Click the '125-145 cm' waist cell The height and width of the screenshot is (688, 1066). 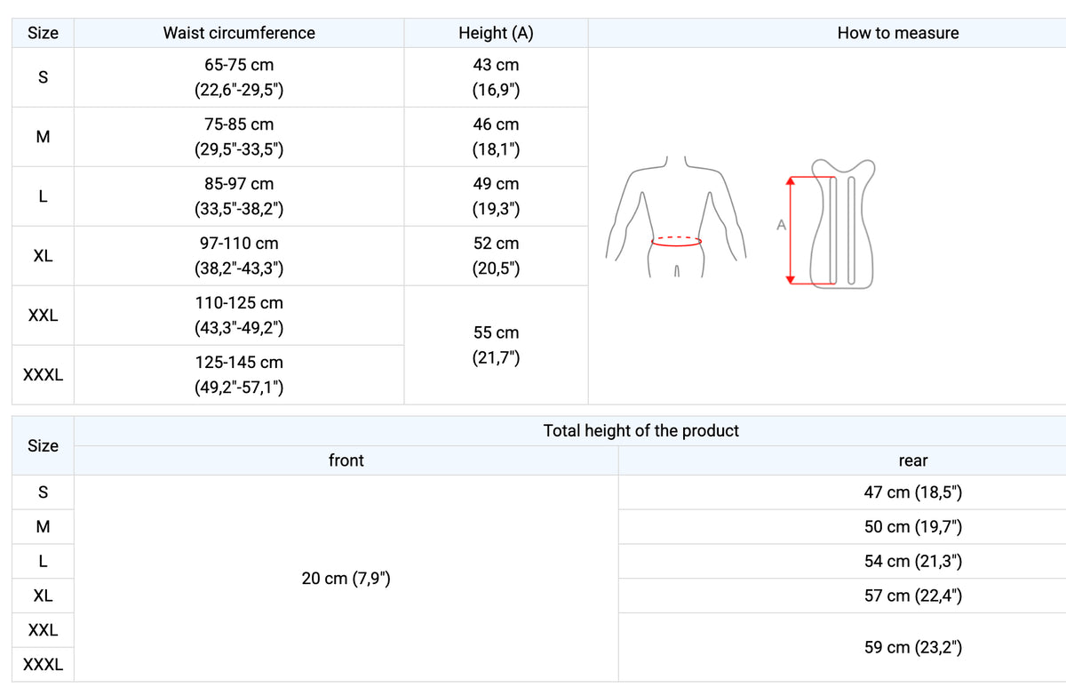(x=239, y=363)
